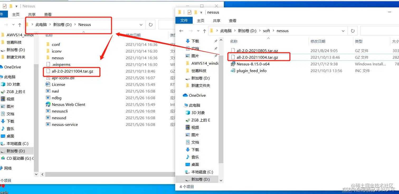Open 共享 tab in right window
Image resolution: width=399 pixels, height=194 pixels.
tap(217, 20)
